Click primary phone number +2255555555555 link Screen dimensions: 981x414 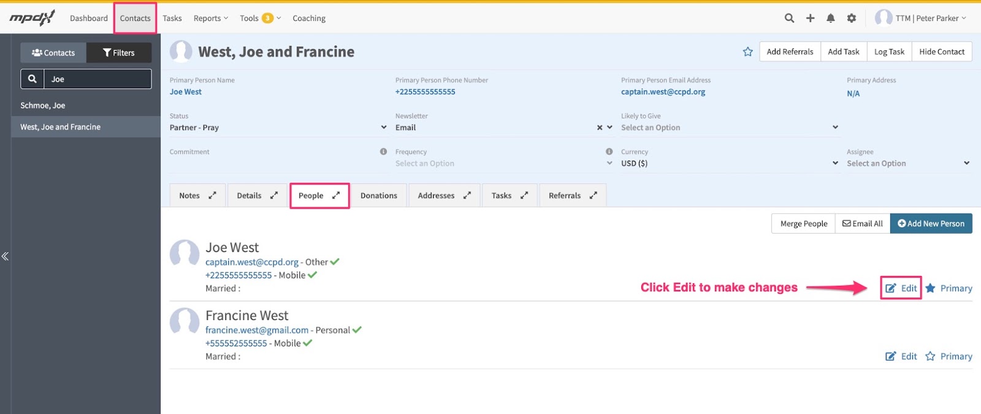(x=425, y=92)
